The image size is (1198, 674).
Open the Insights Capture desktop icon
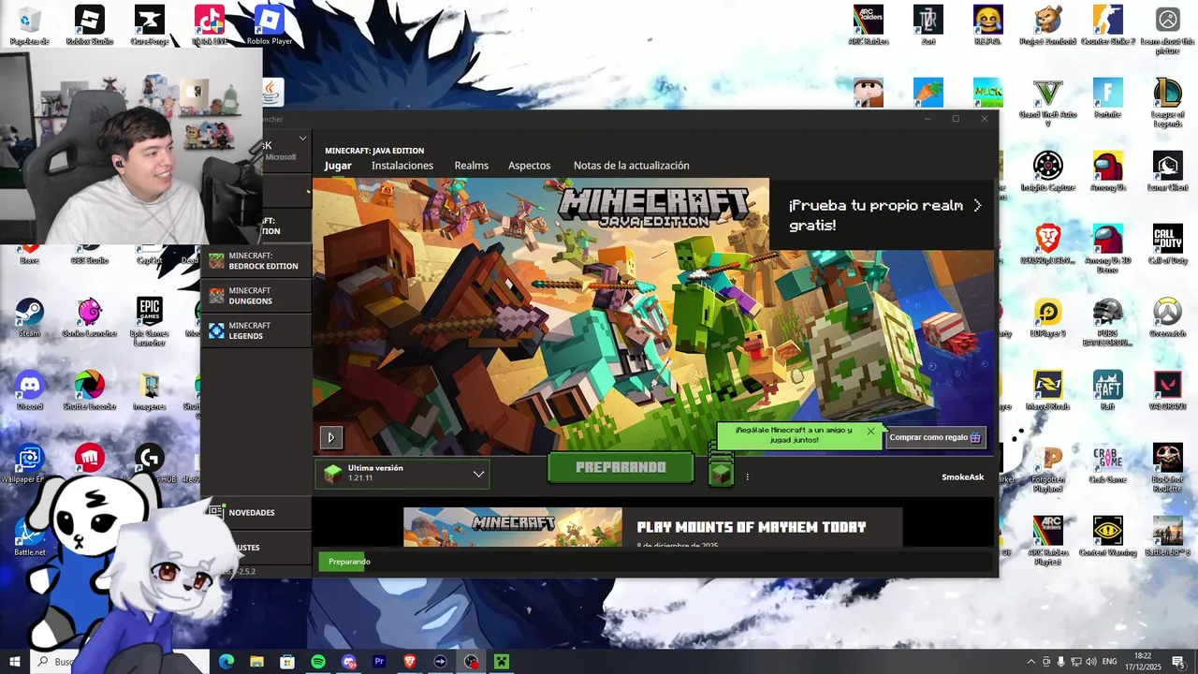(1048, 171)
